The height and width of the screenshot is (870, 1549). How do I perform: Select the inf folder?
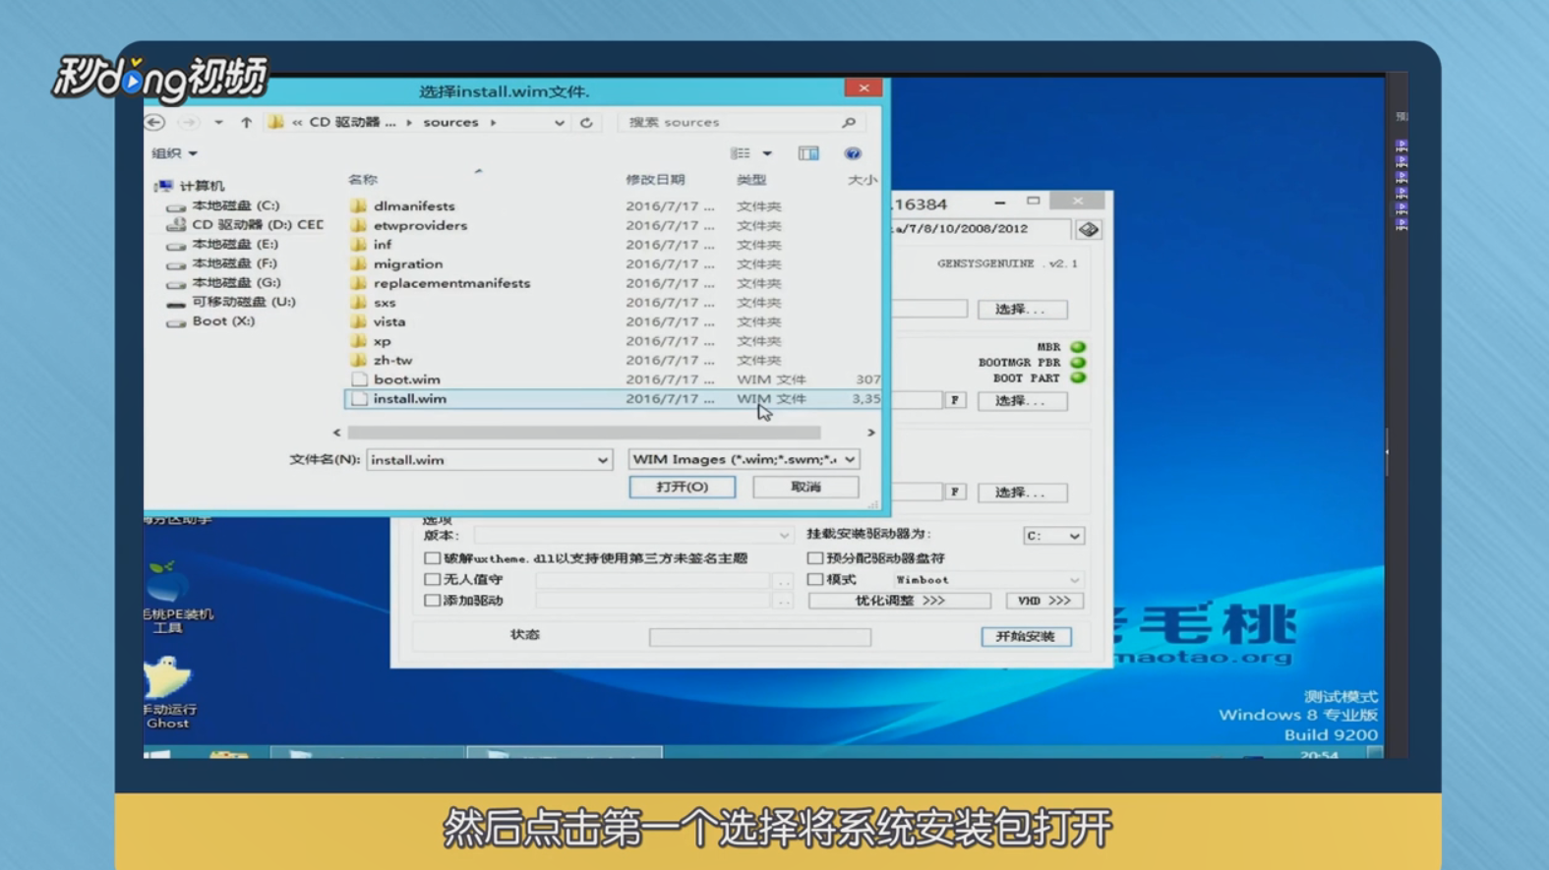(382, 245)
